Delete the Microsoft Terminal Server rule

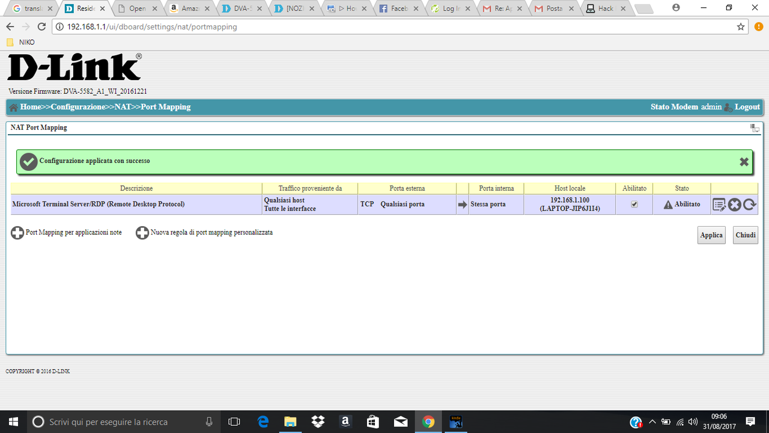pyautogui.click(x=734, y=204)
